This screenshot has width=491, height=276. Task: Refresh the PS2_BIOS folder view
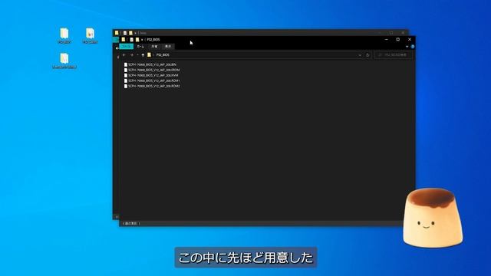[x=367, y=55]
